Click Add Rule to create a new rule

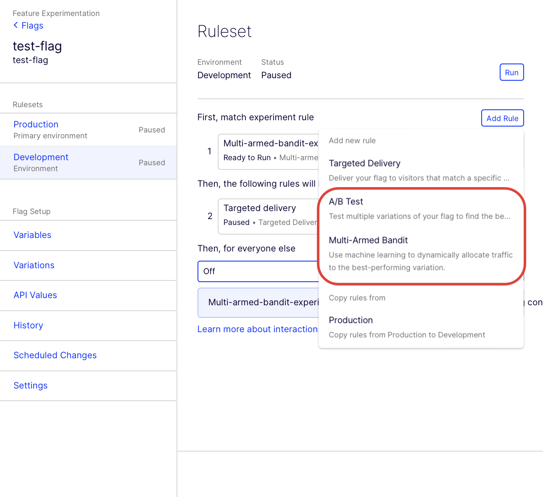tap(502, 118)
